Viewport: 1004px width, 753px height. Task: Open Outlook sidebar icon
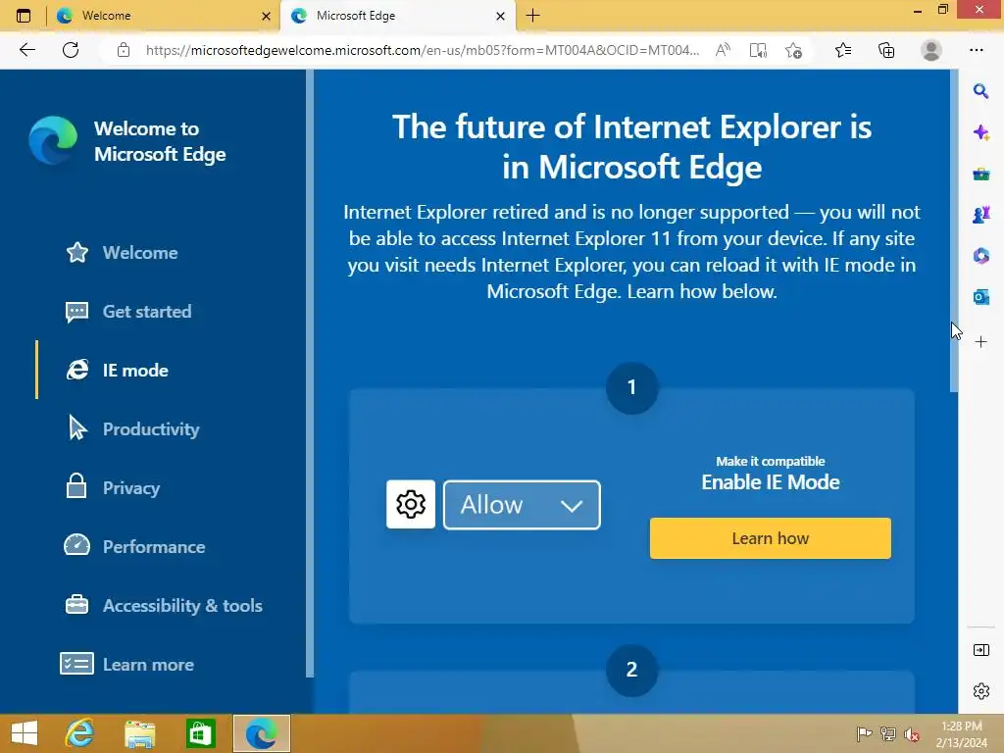click(x=980, y=297)
